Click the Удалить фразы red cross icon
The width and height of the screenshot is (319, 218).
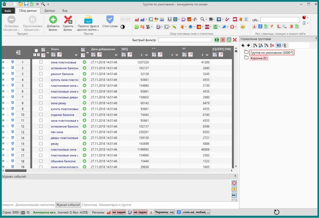68,20
